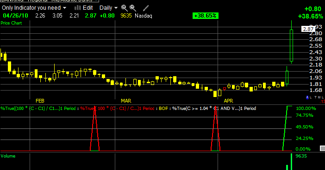This screenshot has height=170, width=325.
Task: Click the white %True(C >= 1.04 indicator label
Action: (214, 109)
